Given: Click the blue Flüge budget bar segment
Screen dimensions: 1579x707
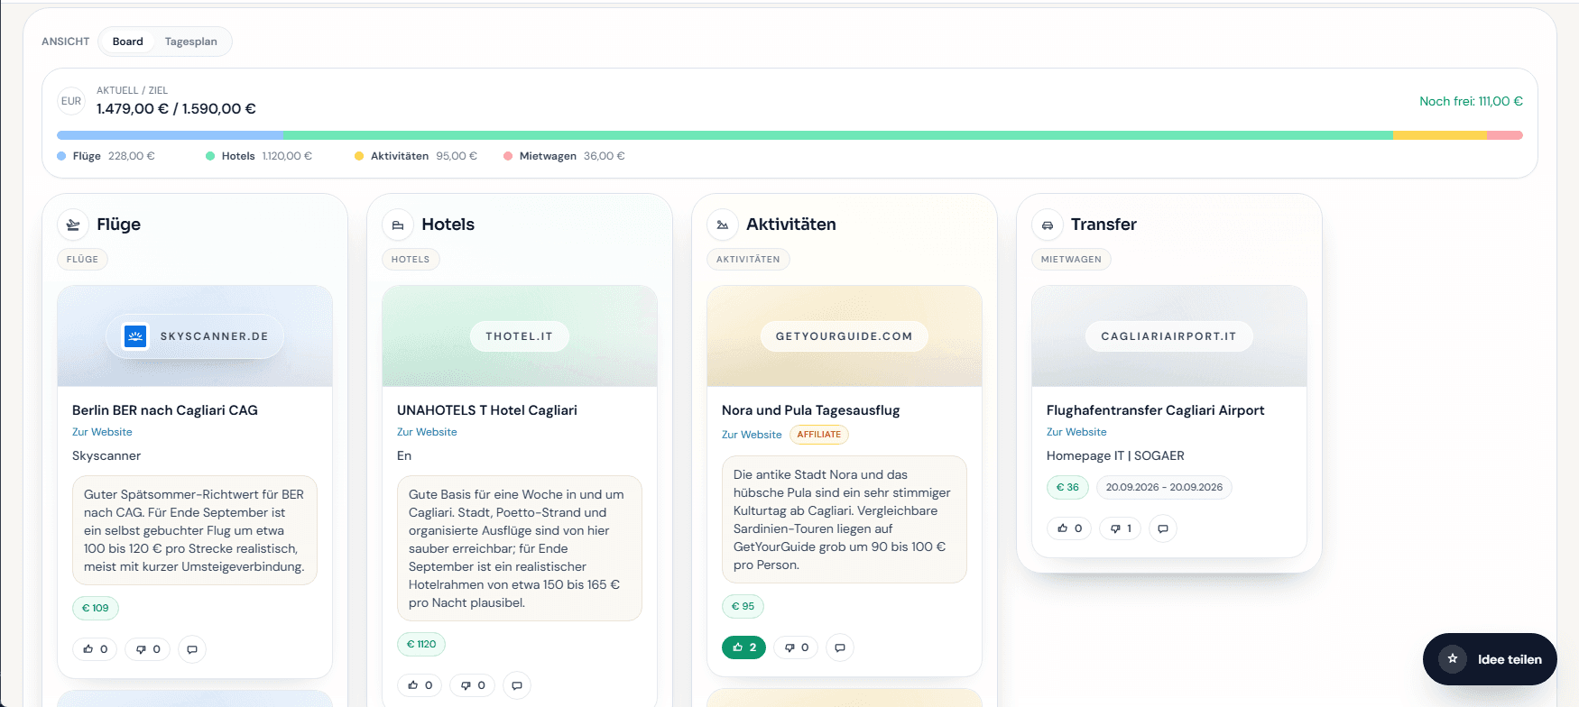Looking at the screenshot, I should [x=170, y=135].
